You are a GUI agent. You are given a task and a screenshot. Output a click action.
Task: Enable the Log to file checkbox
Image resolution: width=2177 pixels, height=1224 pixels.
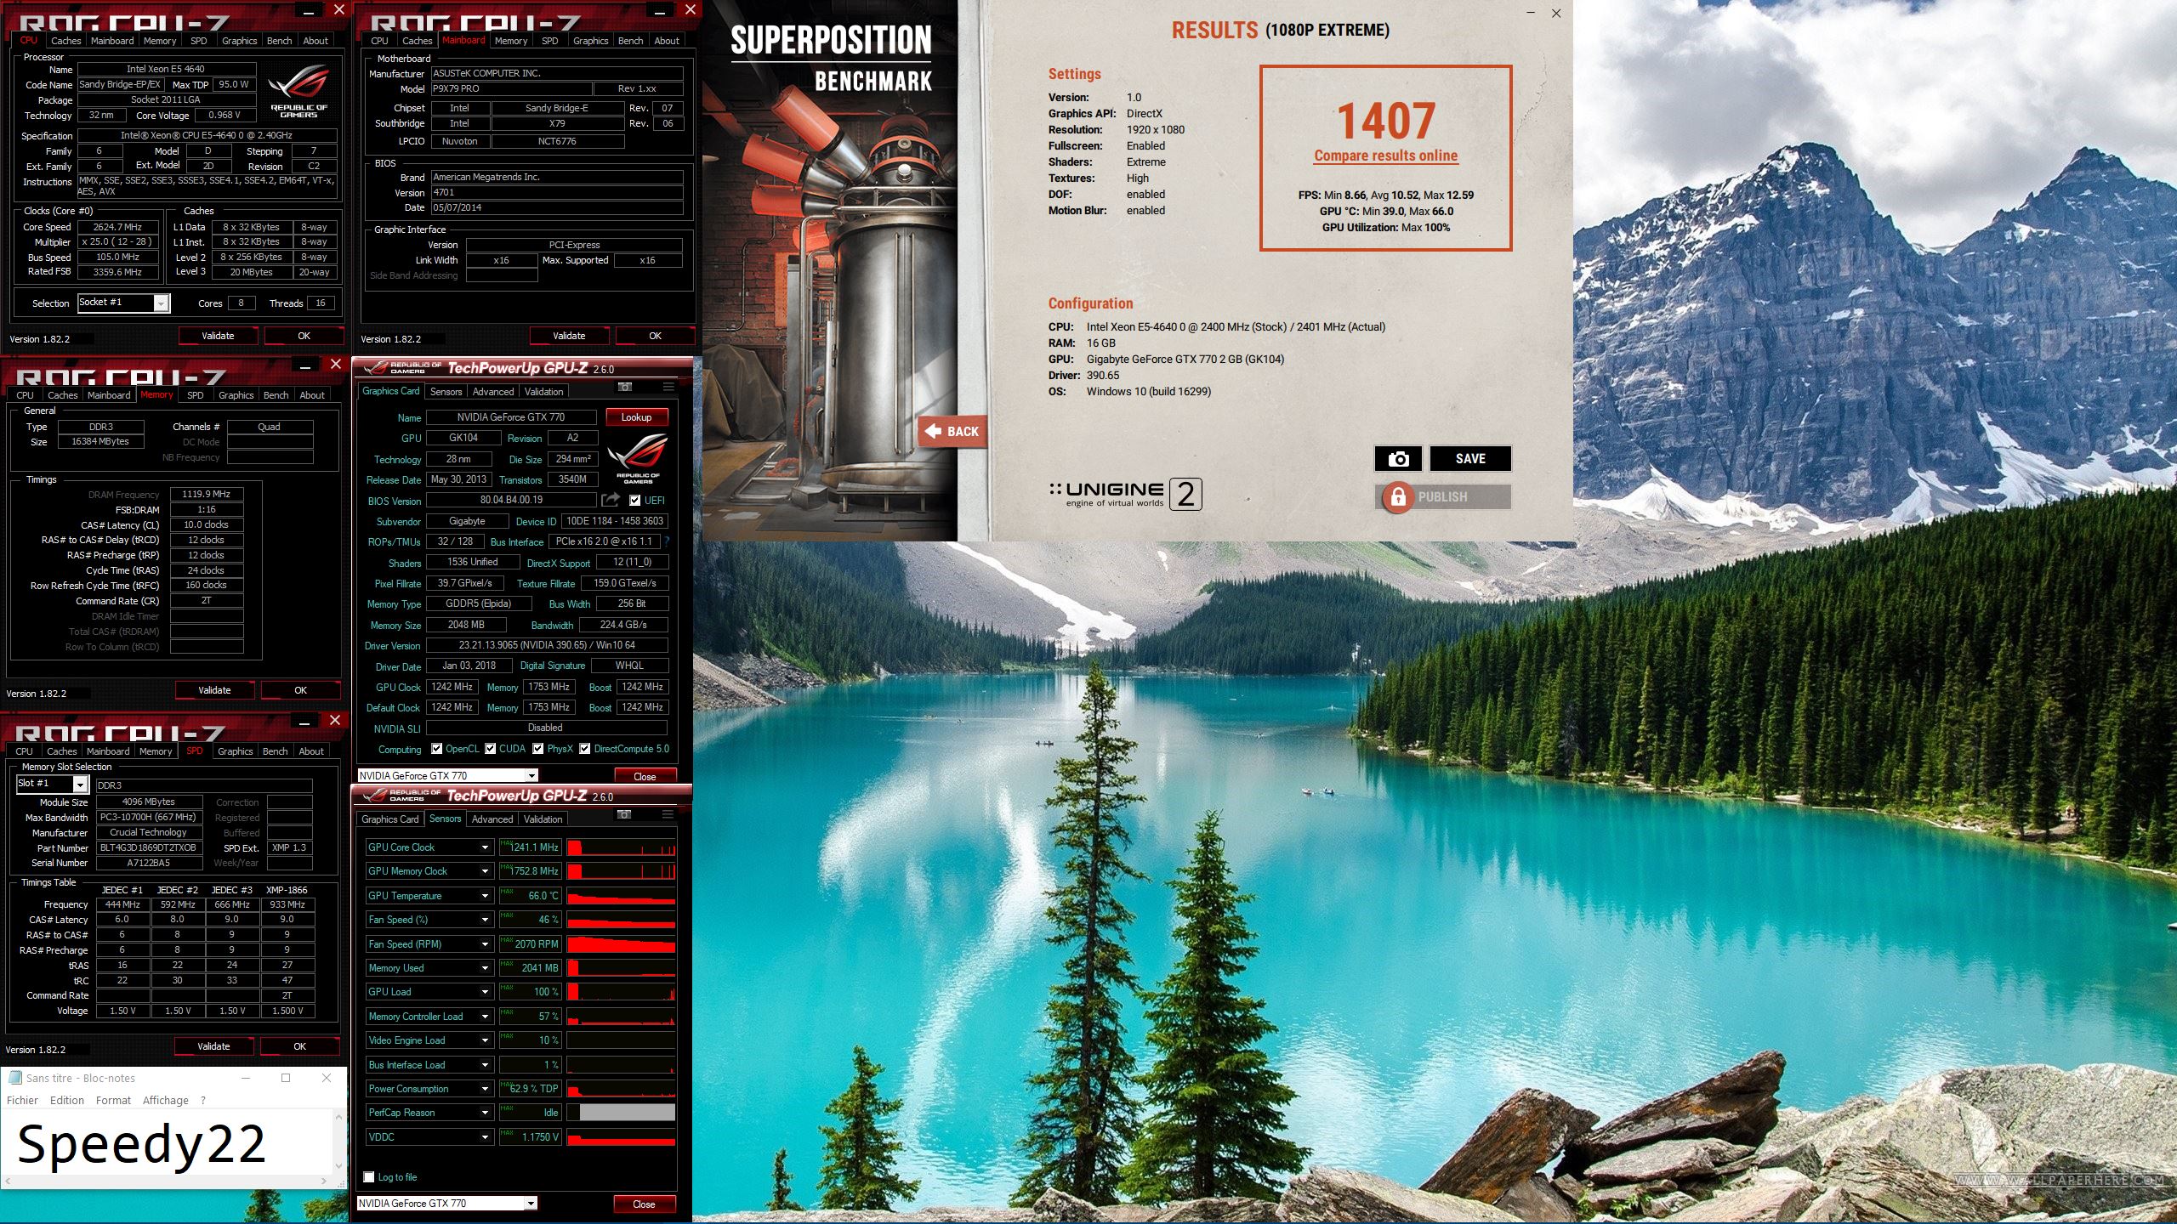[369, 1177]
